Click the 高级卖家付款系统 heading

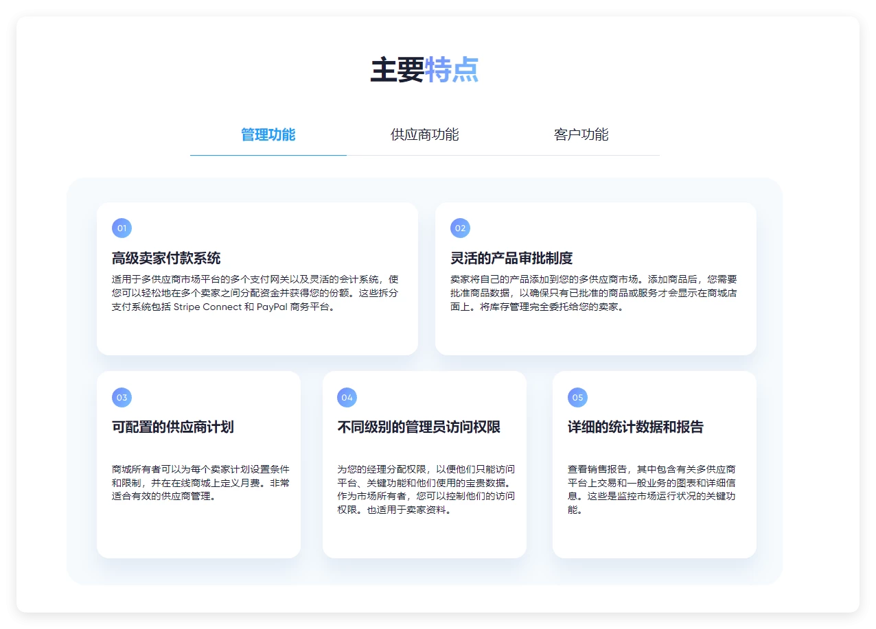point(166,259)
